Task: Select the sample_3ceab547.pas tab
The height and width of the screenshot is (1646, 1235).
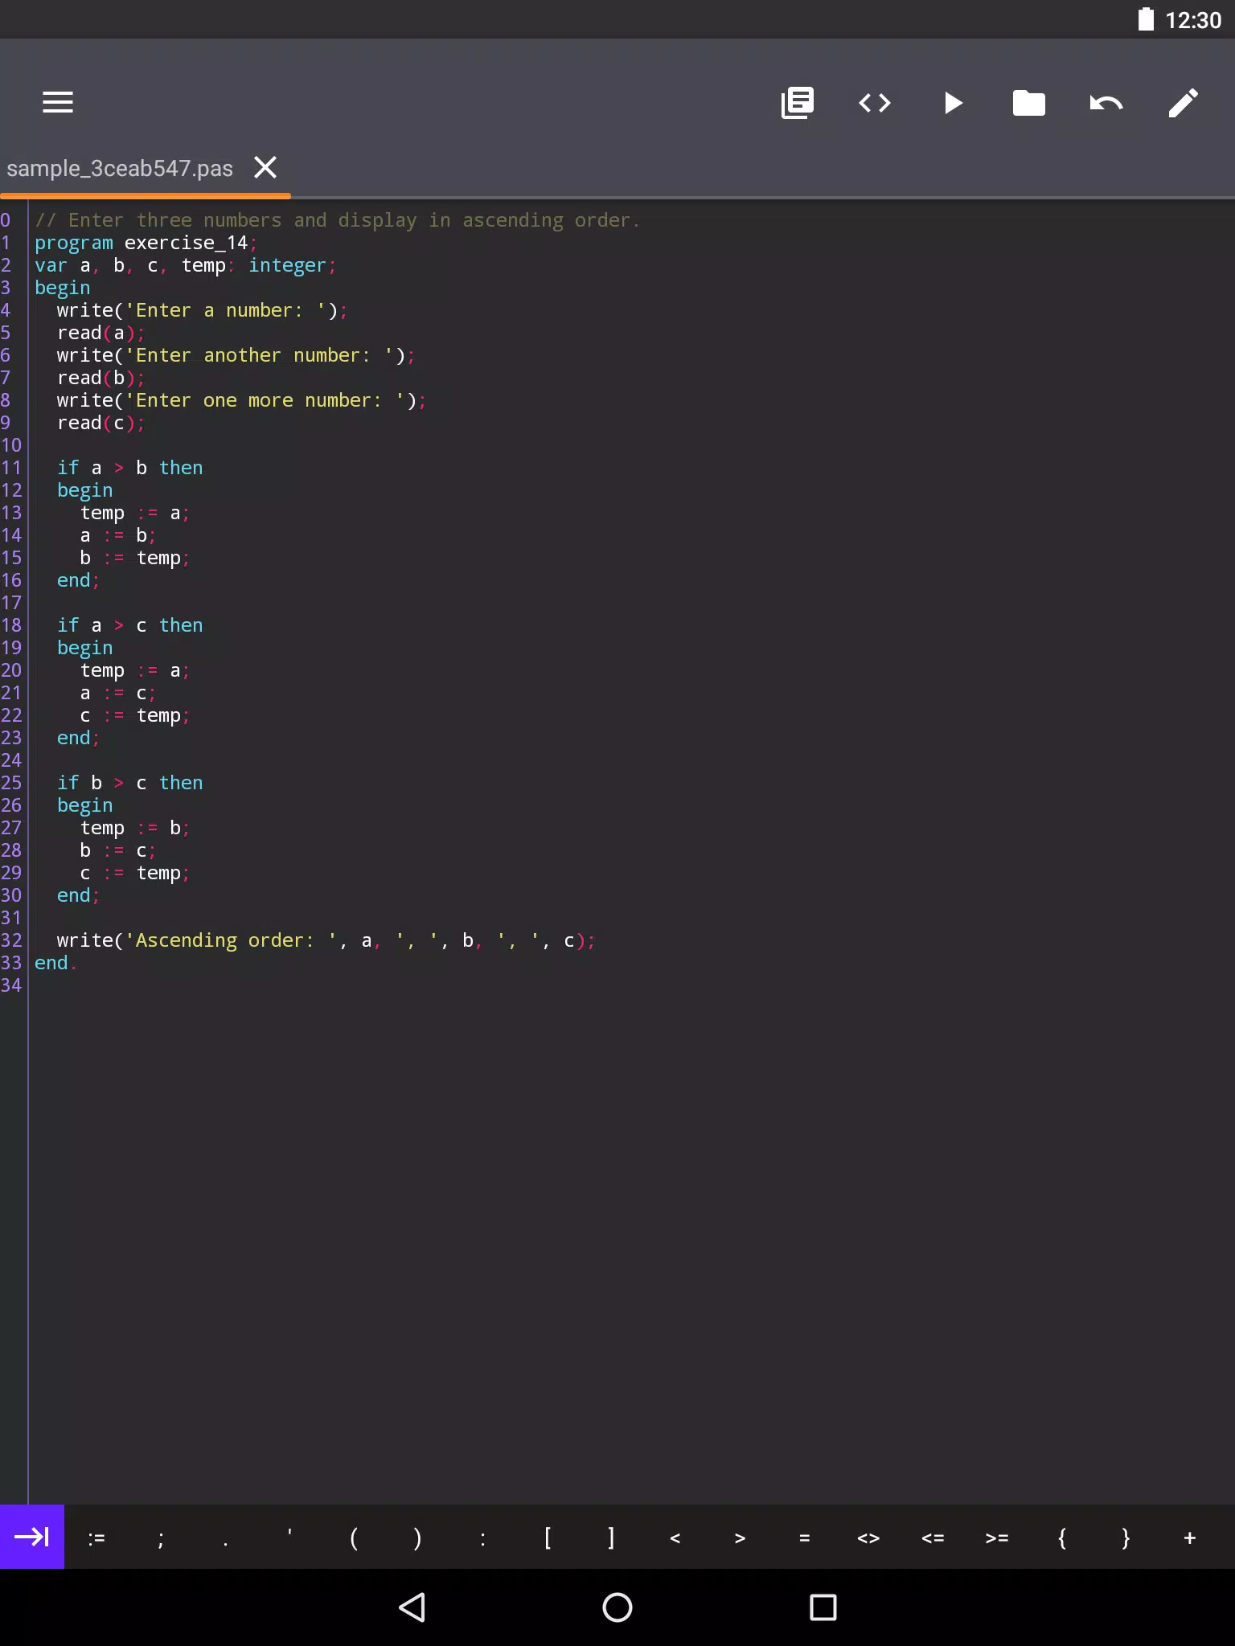Action: coord(120,169)
